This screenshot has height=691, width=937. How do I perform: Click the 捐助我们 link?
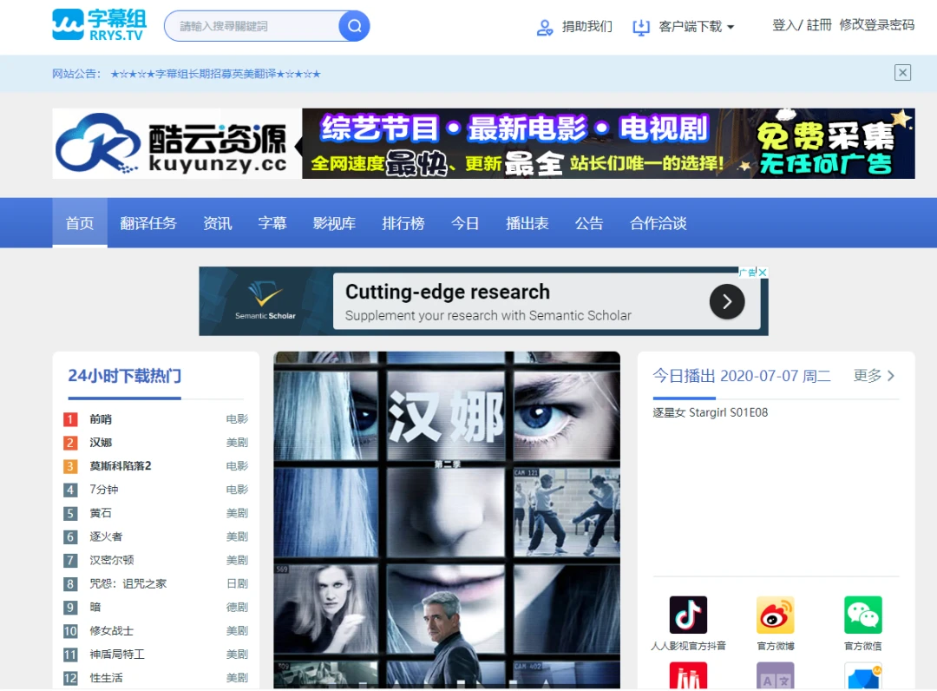(x=586, y=26)
